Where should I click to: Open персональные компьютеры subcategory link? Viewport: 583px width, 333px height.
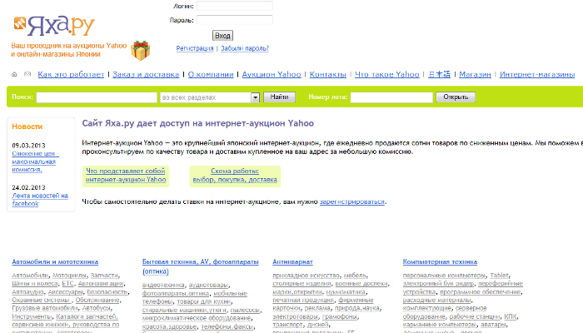[x=444, y=276]
